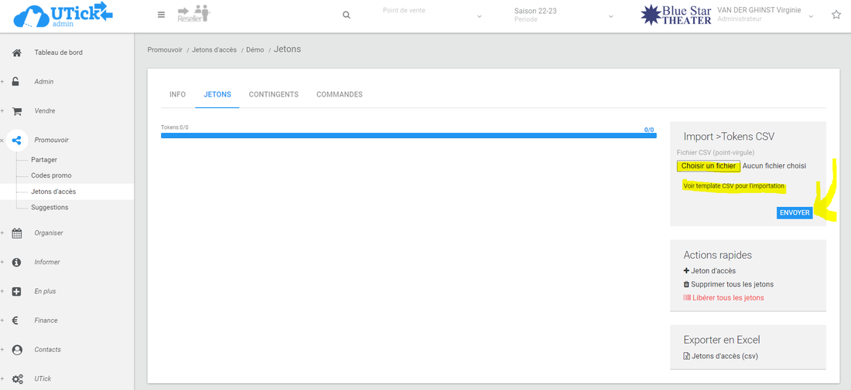
Task: Open the Saison 22-23 period dropdown
Action: pos(563,15)
